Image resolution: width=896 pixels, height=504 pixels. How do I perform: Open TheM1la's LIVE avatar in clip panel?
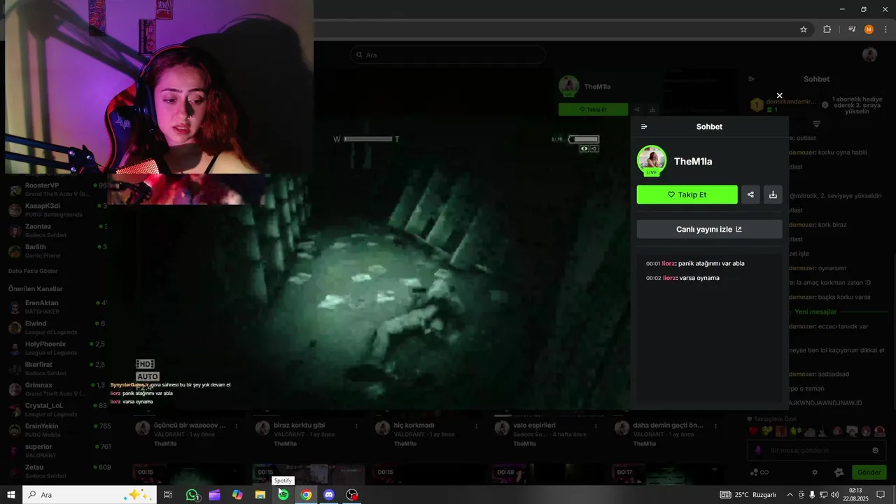[652, 160]
